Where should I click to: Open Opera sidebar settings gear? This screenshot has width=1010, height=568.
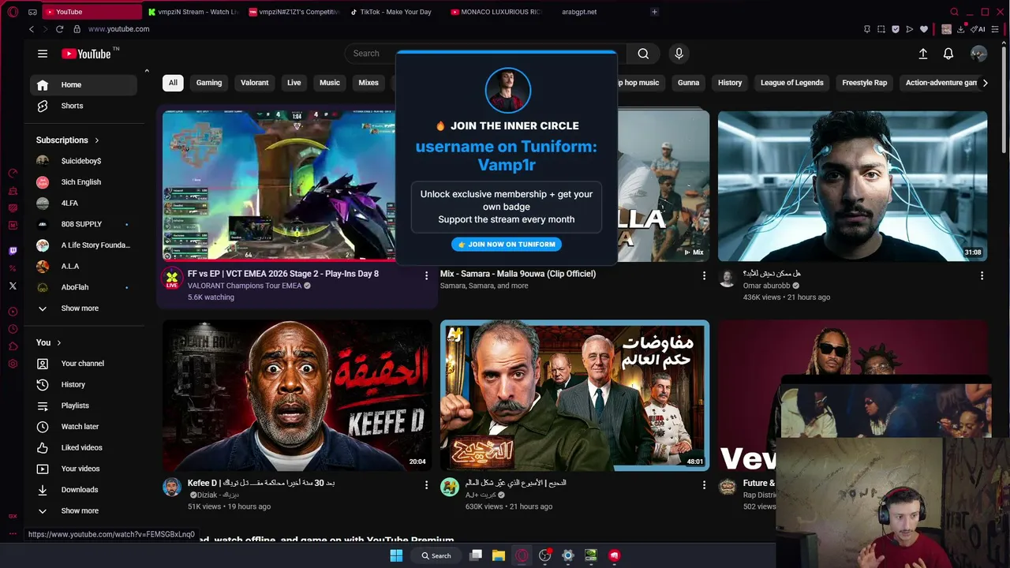[x=13, y=364]
